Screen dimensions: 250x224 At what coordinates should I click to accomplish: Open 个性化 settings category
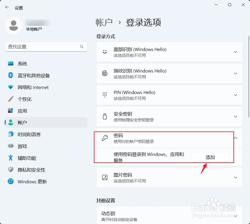coord(46,99)
